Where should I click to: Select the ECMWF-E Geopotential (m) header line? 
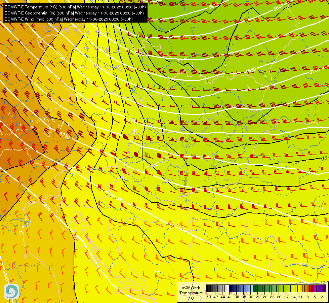(74, 13)
